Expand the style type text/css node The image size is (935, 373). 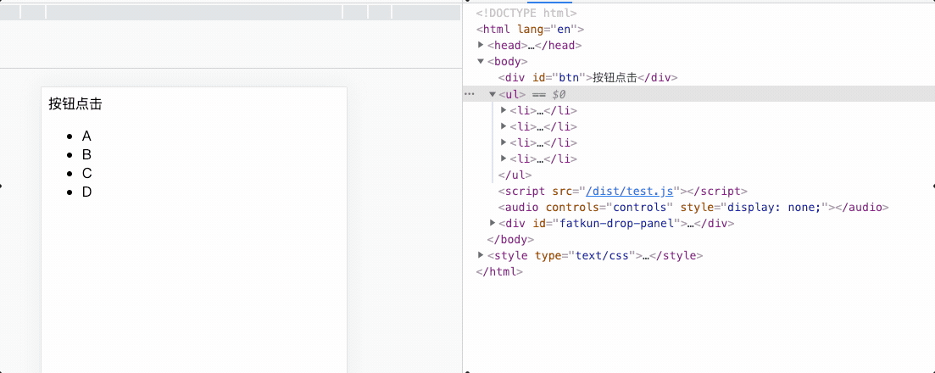coord(481,255)
